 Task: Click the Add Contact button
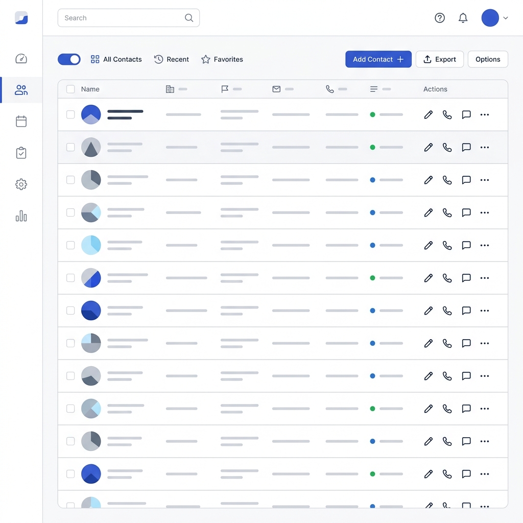point(378,59)
